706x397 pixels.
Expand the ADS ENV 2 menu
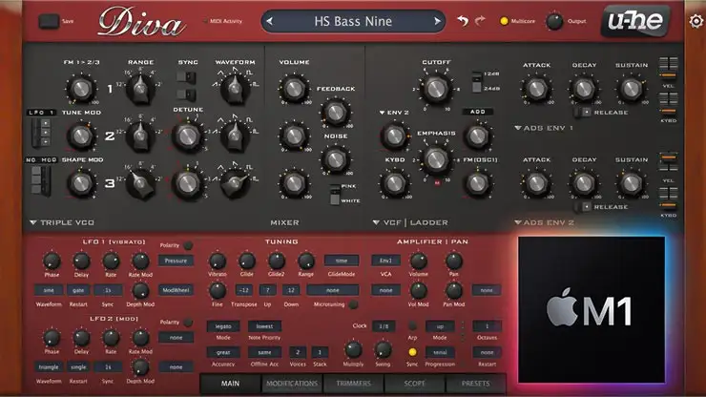[x=544, y=222]
